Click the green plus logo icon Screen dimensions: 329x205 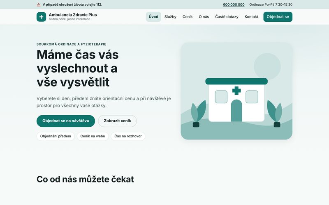pyautogui.click(x=42, y=17)
